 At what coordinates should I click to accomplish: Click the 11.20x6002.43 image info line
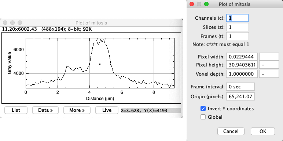(47, 29)
